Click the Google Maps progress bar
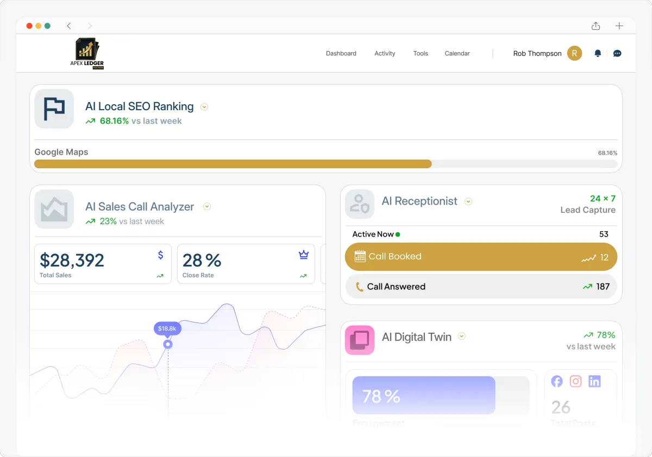 coord(325,164)
